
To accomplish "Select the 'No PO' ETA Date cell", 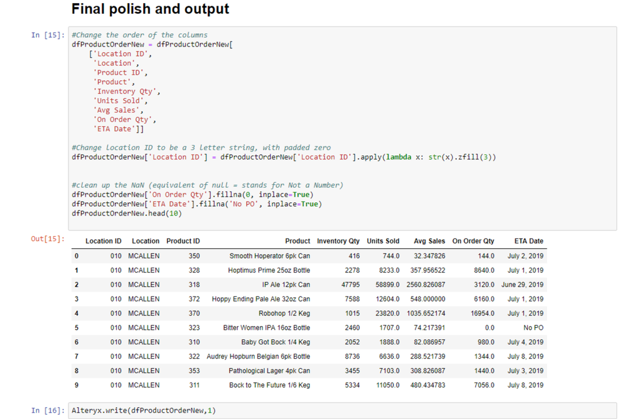I will (x=533, y=328).
